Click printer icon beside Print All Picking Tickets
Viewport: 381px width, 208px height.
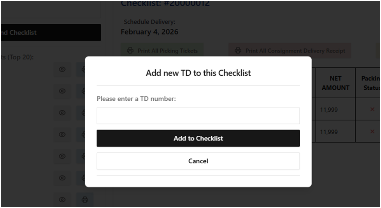click(x=130, y=51)
